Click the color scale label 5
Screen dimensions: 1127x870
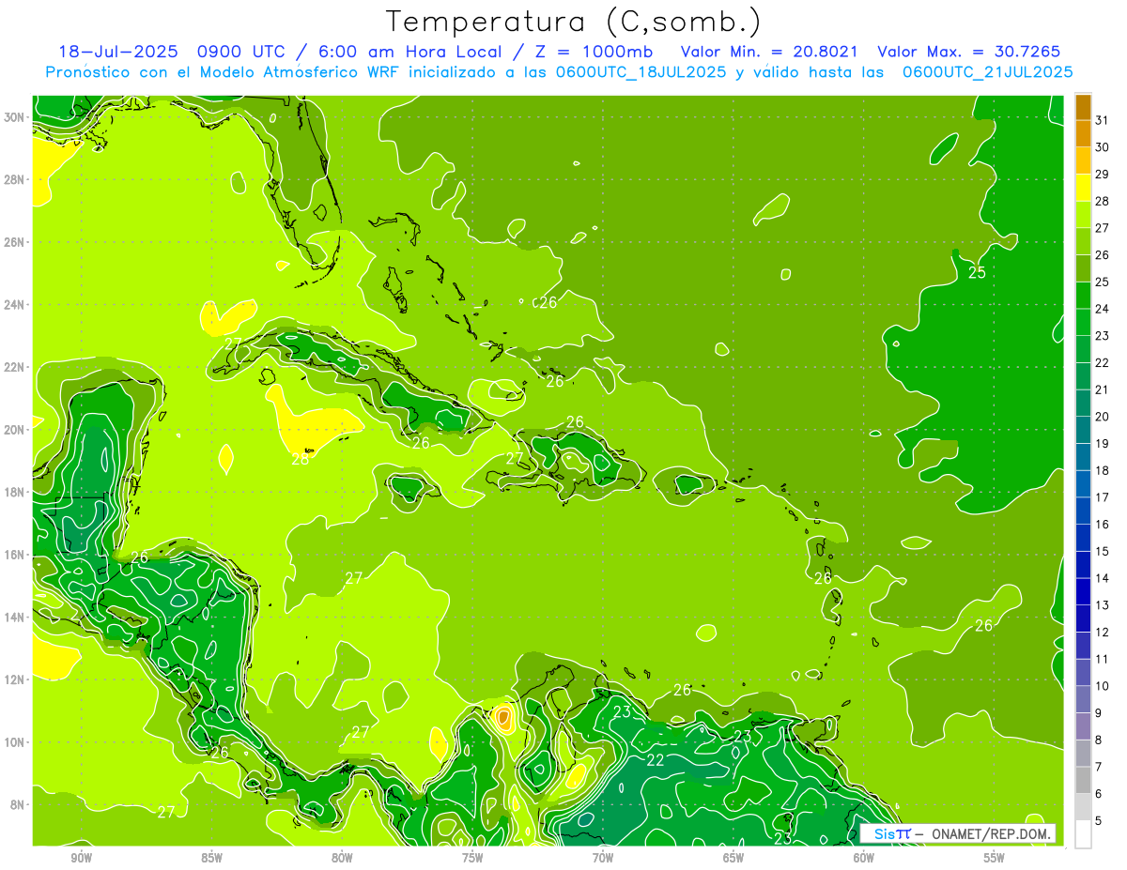point(1099,821)
